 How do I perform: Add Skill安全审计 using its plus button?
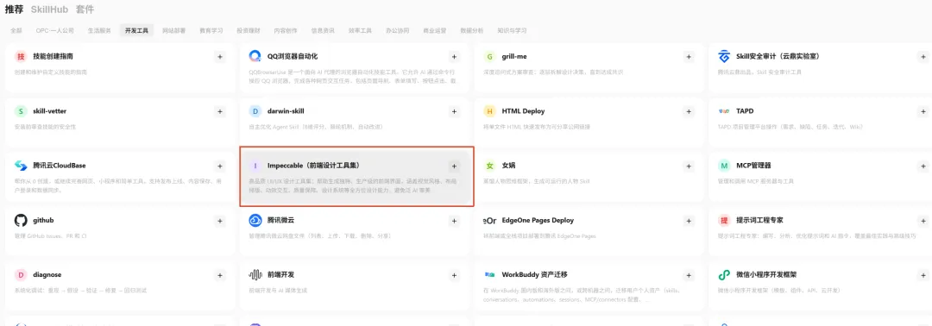[923, 57]
